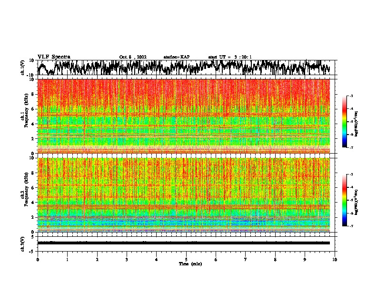Click the "-7" label below ch.2 color scale

(x=351, y=226)
